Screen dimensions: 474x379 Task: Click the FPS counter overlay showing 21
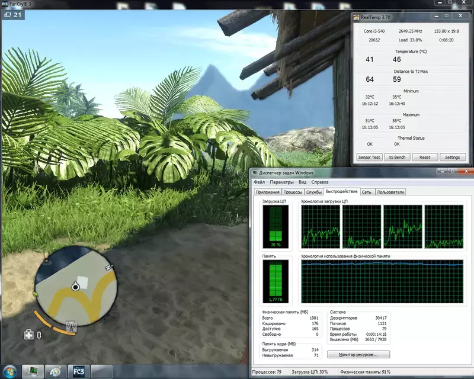click(13, 14)
